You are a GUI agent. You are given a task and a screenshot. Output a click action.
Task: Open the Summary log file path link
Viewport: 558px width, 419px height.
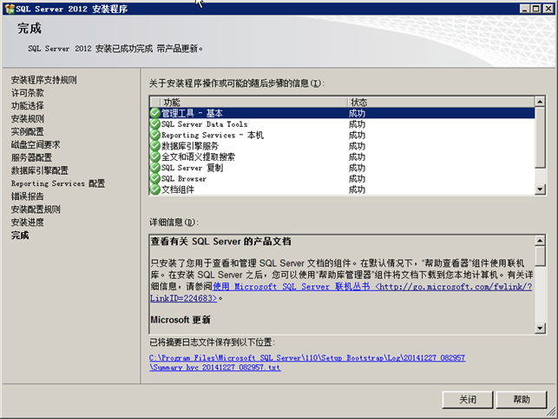pyautogui.click(x=307, y=362)
